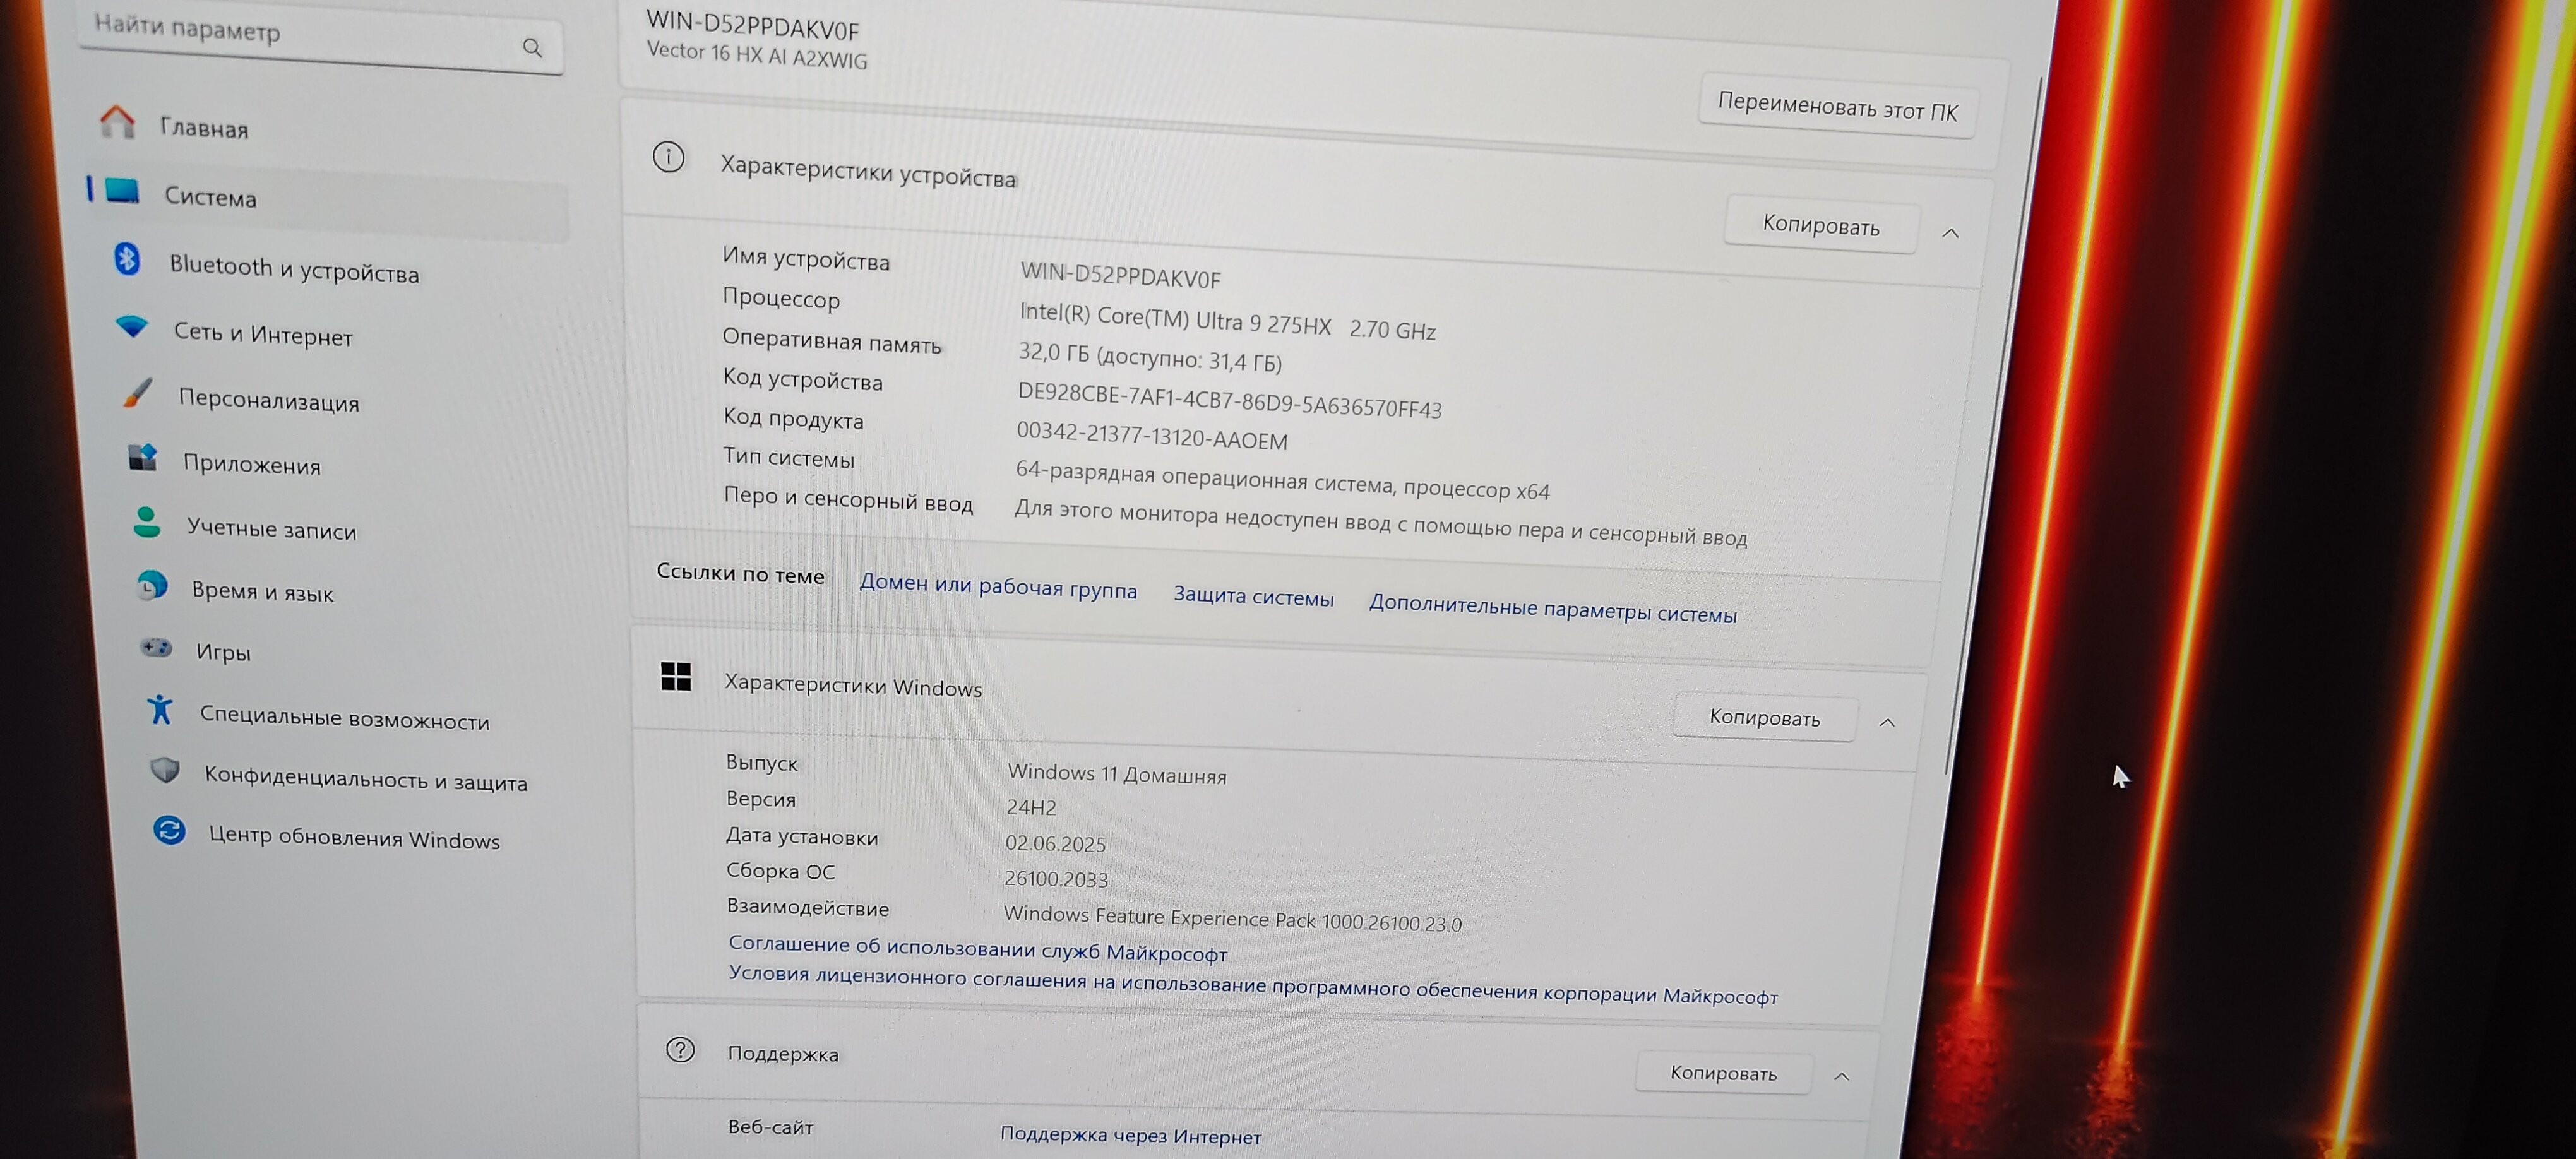Collapse the Характеристики устройства section chevron
Screen dimensions: 2576x1159
[x=1950, y=233]
